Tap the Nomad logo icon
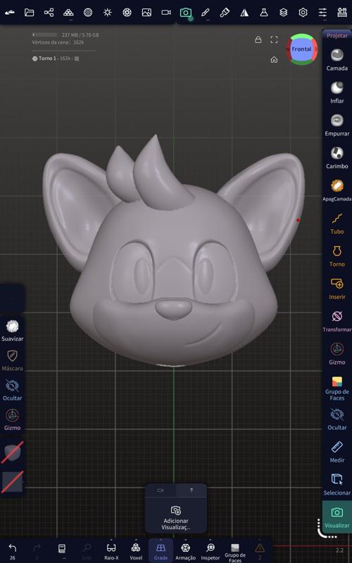The height and width of the screenshot is (563, 352). pyautogui.click(x=10, y=13)
